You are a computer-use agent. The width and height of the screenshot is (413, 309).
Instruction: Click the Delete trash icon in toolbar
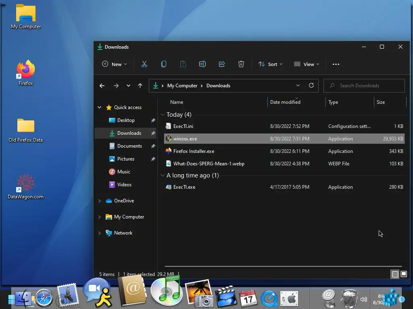241,64
